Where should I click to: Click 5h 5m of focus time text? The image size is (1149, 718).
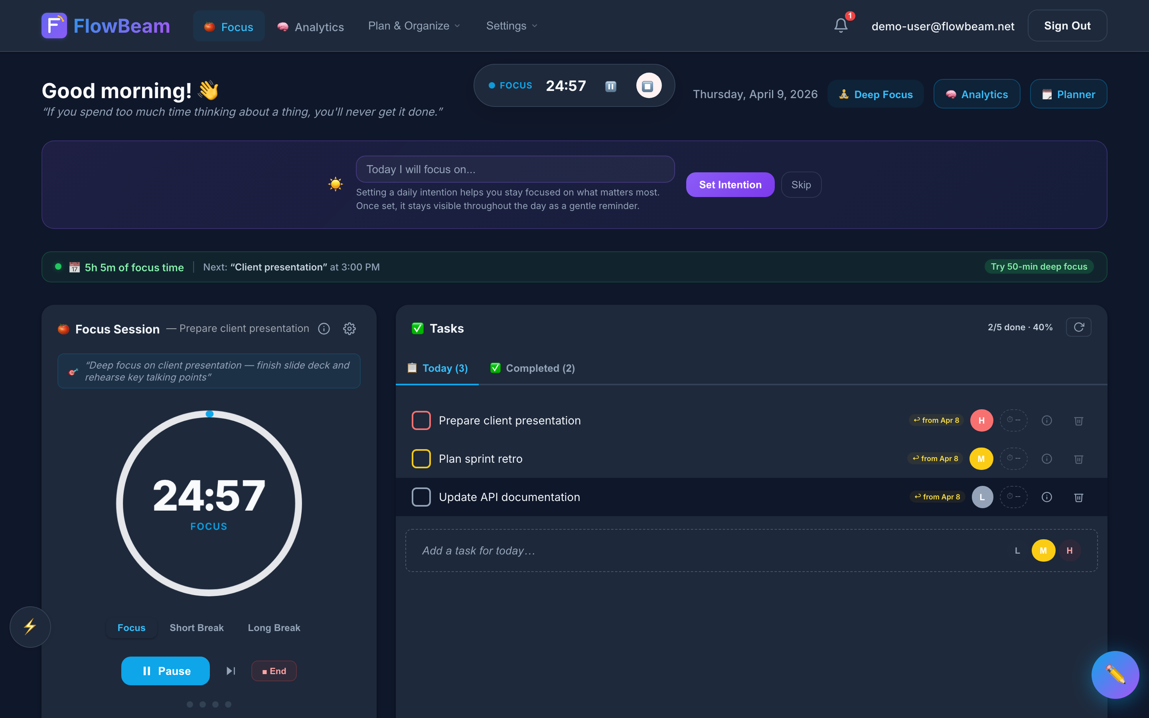(134, 267)
